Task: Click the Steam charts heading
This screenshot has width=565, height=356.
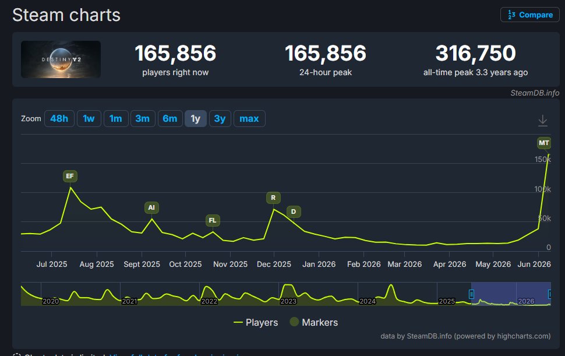Action: tap(66, 15)
